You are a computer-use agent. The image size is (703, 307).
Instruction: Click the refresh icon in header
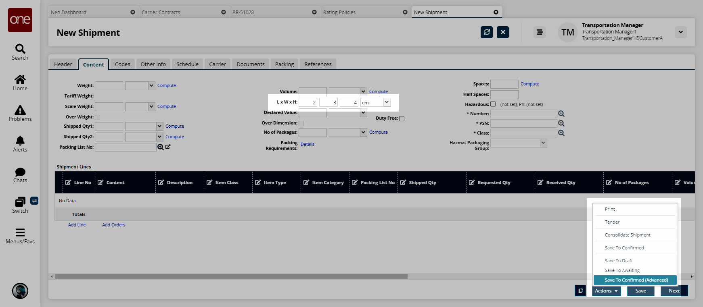click(487, 32)
